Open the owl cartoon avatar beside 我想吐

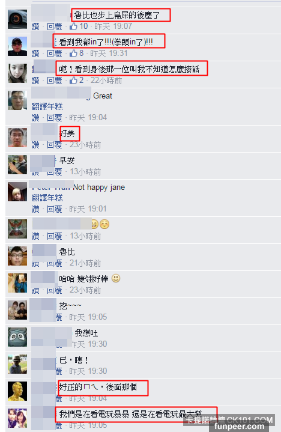[17, 337]
